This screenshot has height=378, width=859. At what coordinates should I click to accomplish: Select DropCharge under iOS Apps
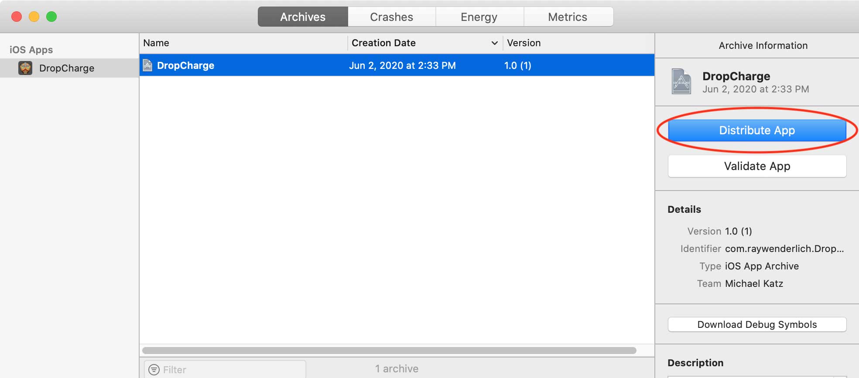[x=69, y=68]
